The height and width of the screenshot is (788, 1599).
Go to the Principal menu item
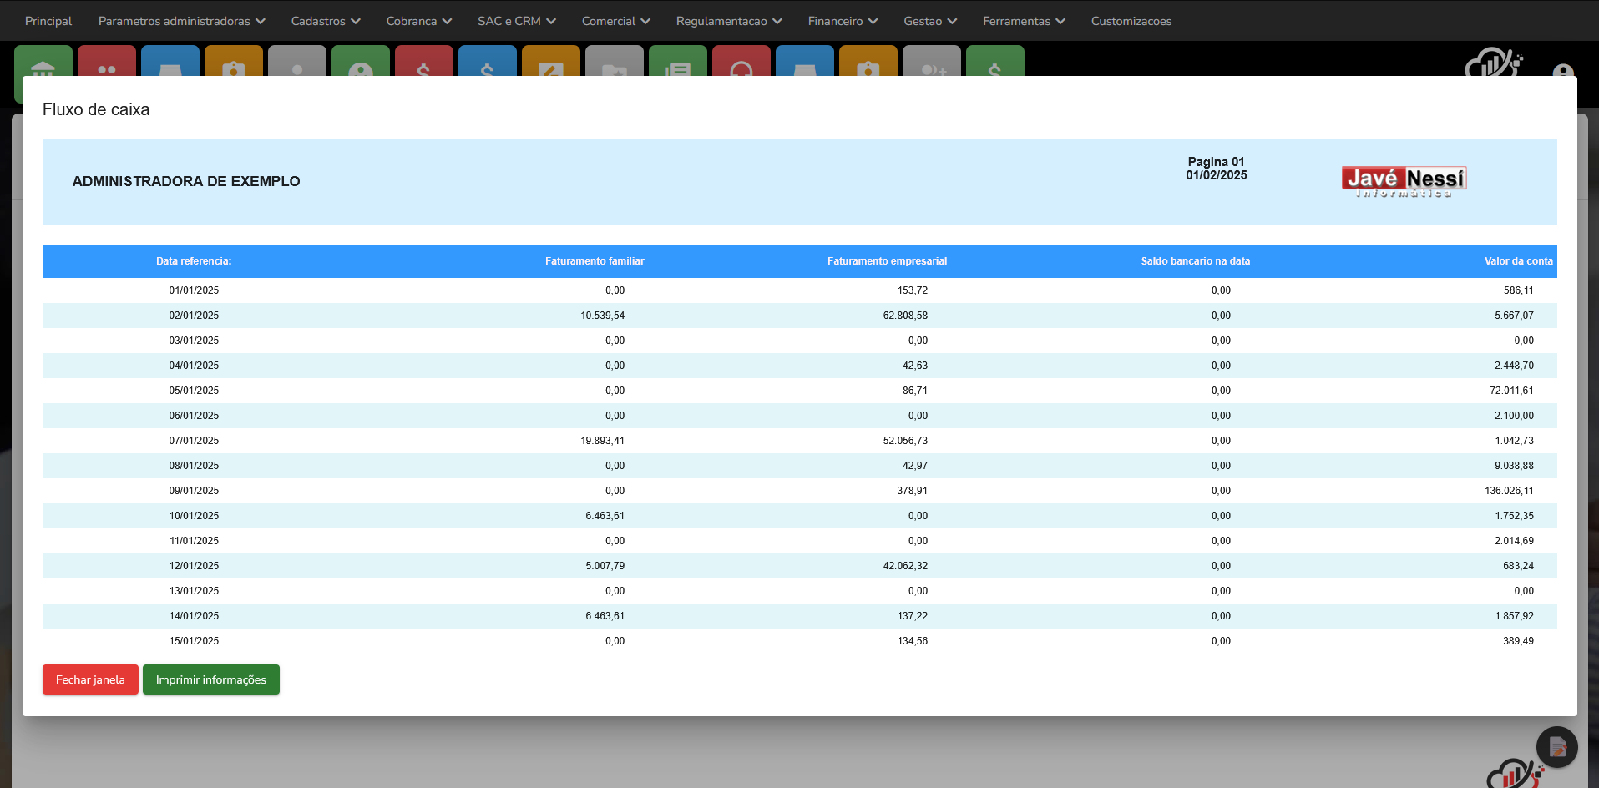[48, 21]
